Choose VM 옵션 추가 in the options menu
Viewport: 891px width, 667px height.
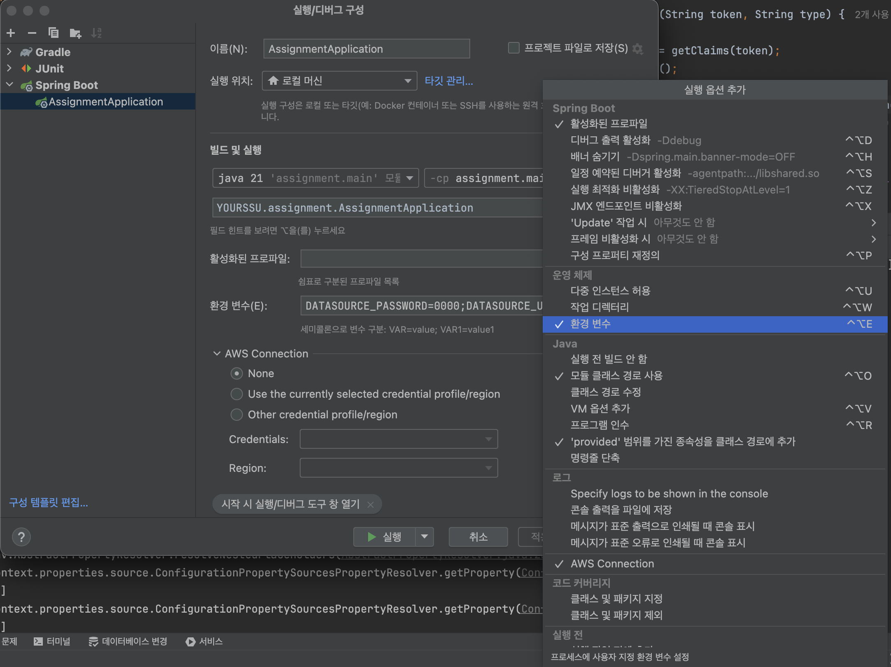tap(600, 408)
